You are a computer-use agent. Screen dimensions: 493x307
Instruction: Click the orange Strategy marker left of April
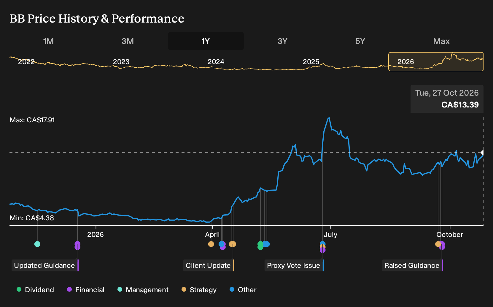click(x=211, y=244)
